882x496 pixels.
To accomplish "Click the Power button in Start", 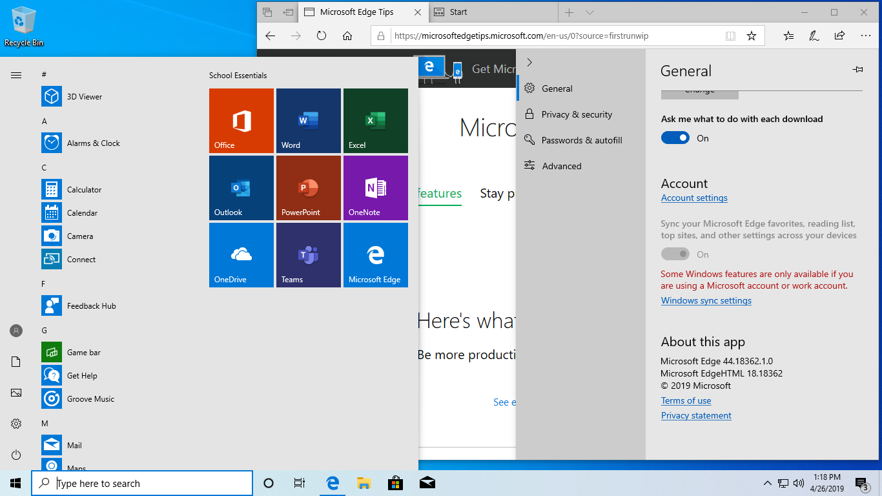I will [x=16, y=455].
